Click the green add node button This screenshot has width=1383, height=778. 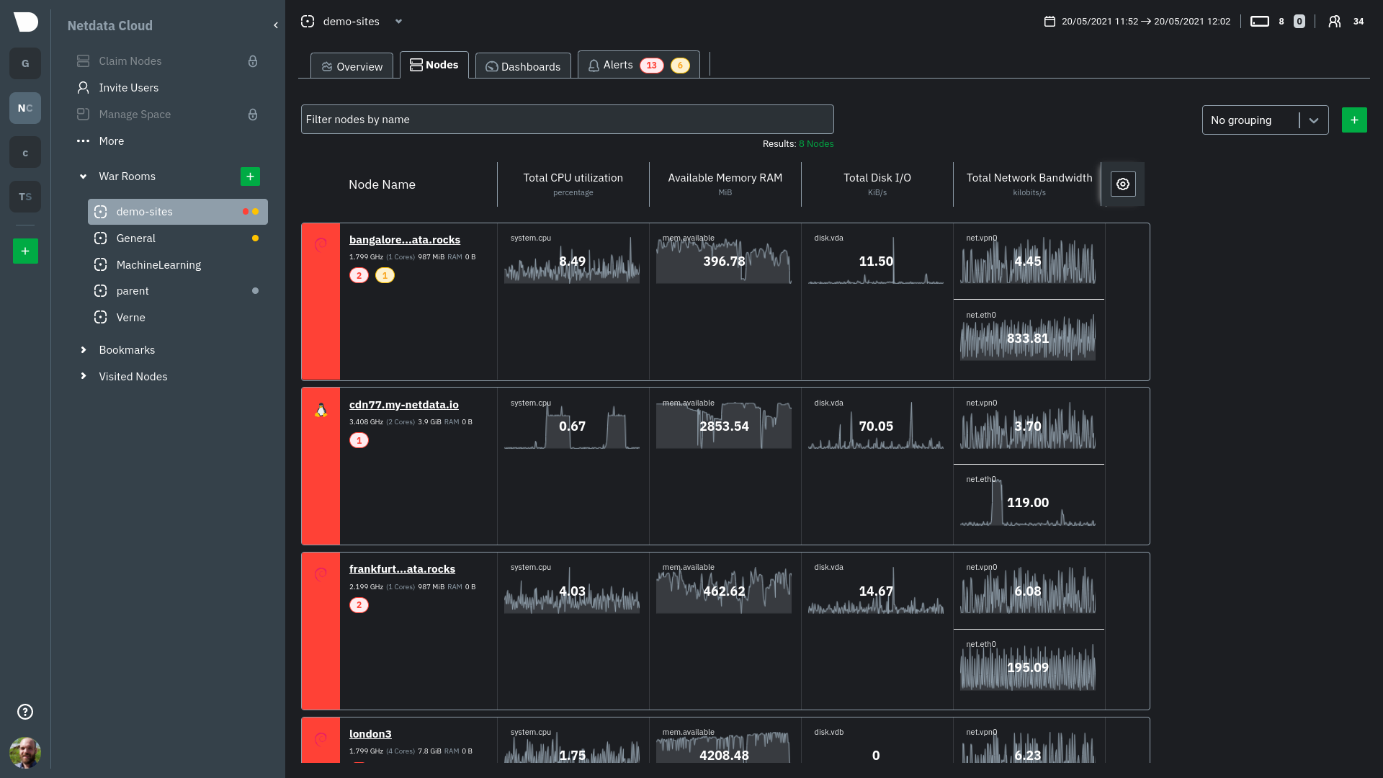1354,120
